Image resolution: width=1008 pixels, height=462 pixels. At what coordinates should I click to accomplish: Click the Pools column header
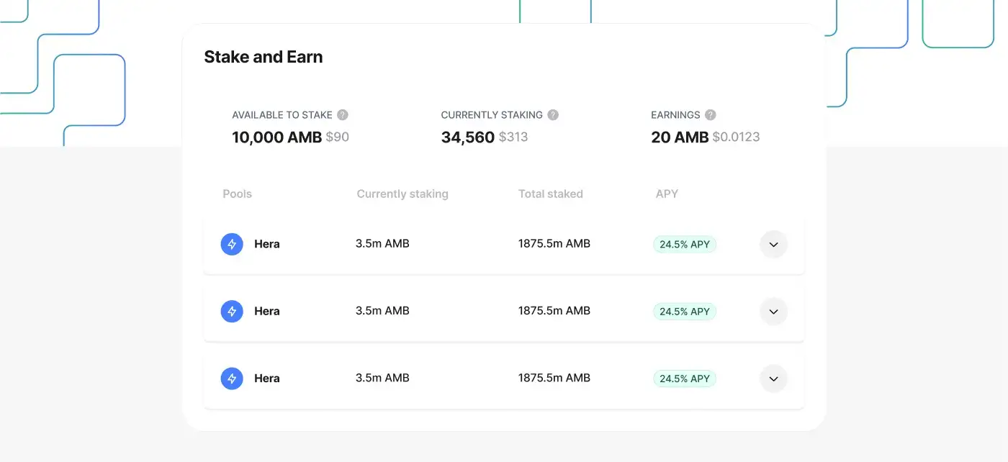point(237,194)
